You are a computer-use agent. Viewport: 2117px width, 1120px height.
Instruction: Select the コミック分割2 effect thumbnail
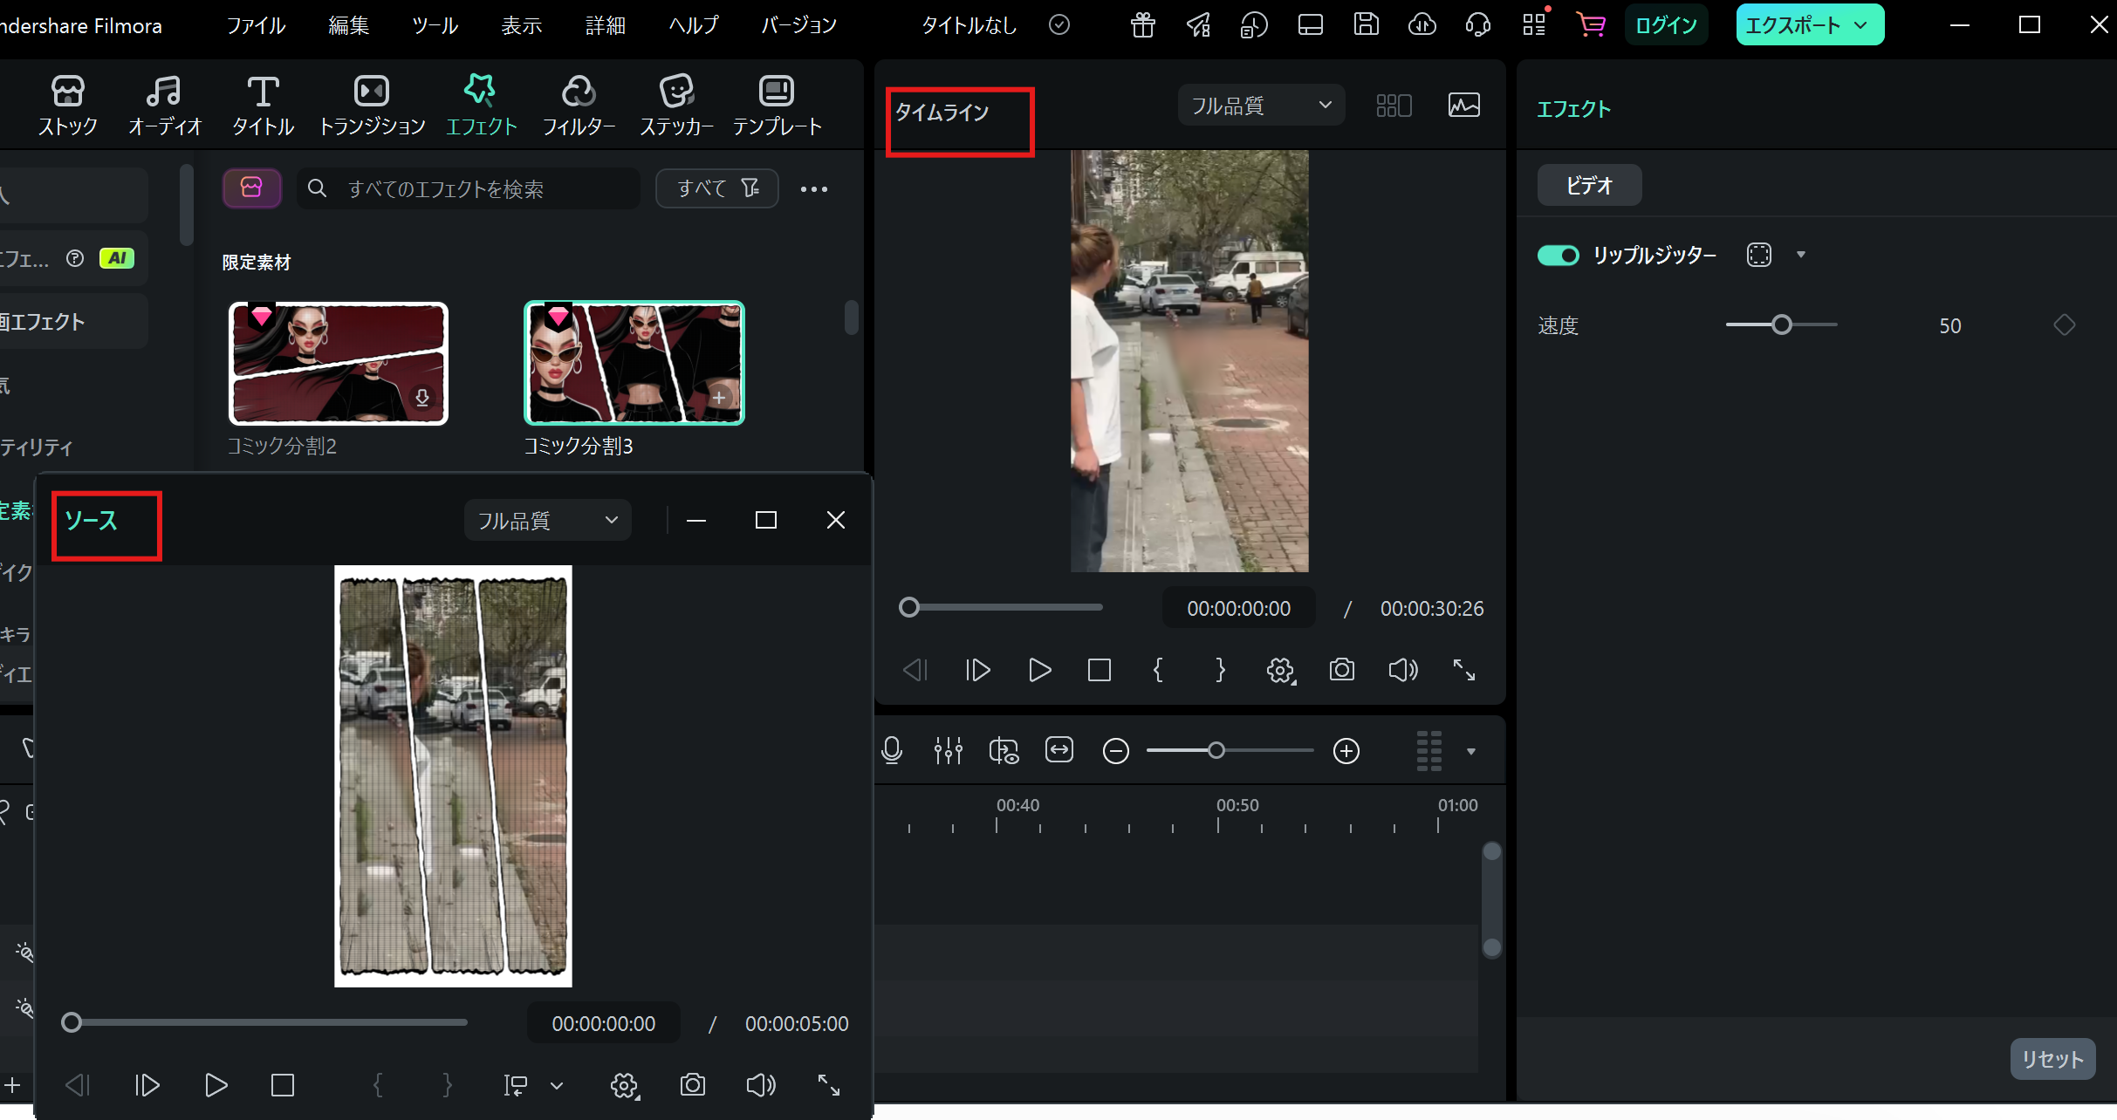(339, 364)
